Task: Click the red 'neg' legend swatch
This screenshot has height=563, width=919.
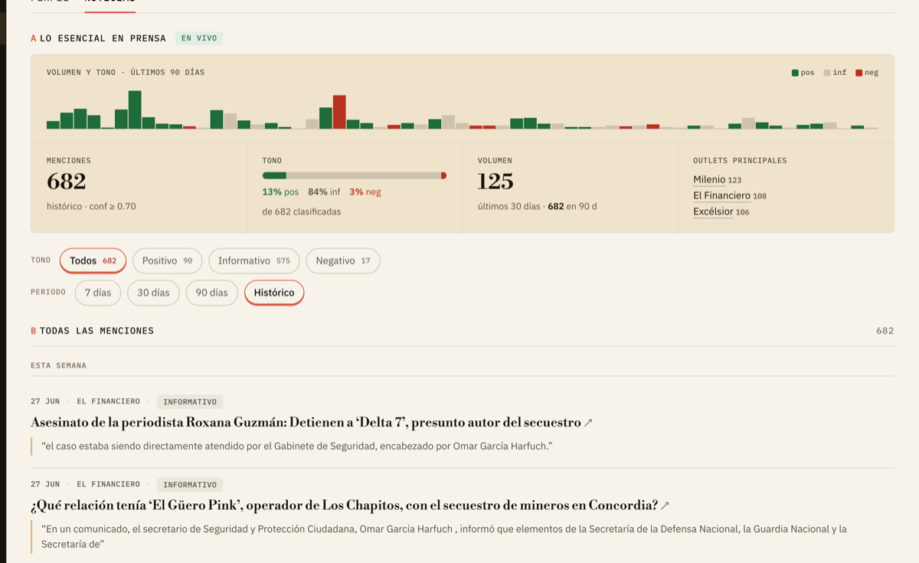Action: 859,73
